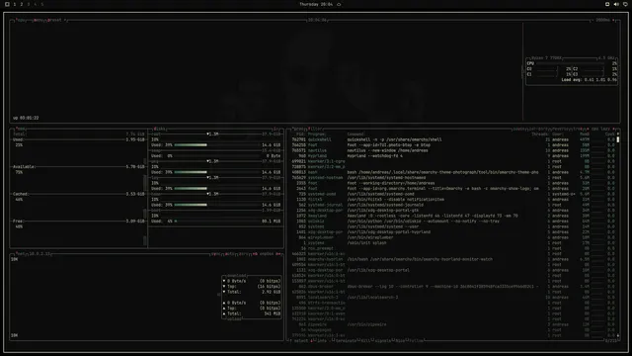Click the rightmost system tray icon
This screenshot has height=356, width=632.
pos(625,4)
